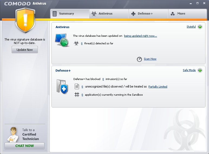Click the Defense+ shield folder icon

click(x=62, y=87)
